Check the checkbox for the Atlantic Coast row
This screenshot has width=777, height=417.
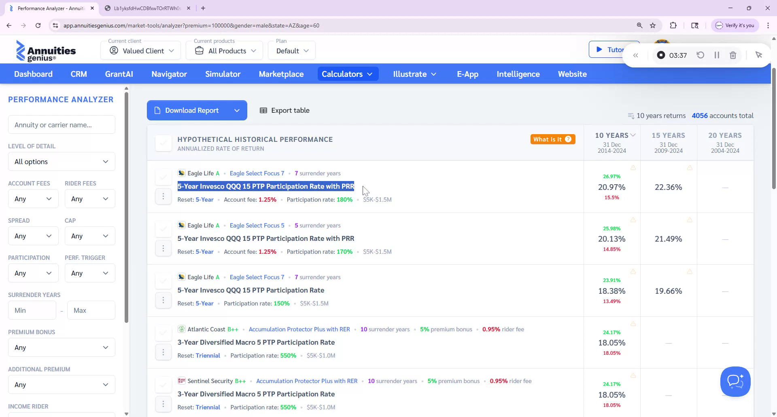163,332
